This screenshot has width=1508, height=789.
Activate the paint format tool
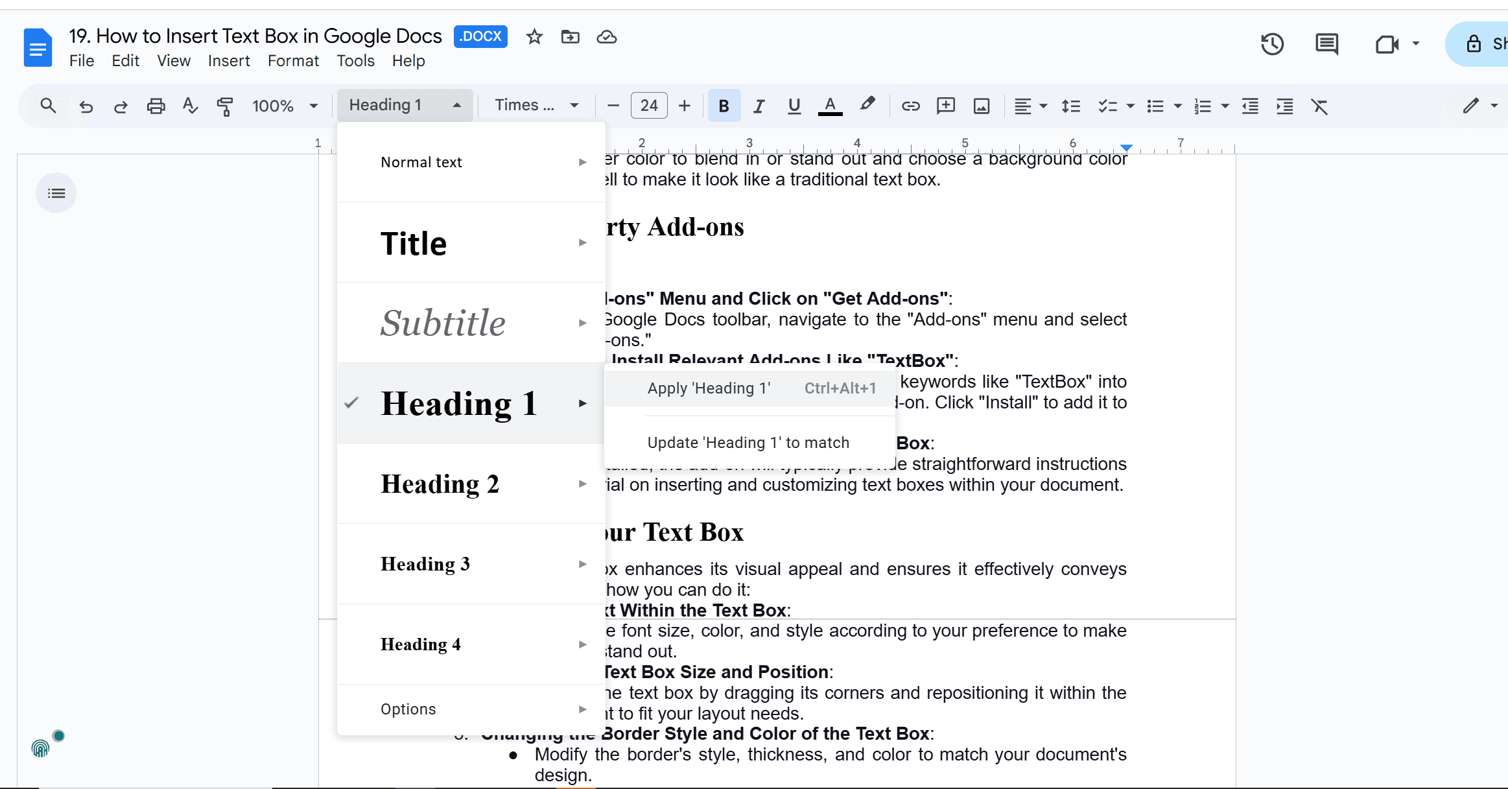pyautogui.click(x=225, y=106)
